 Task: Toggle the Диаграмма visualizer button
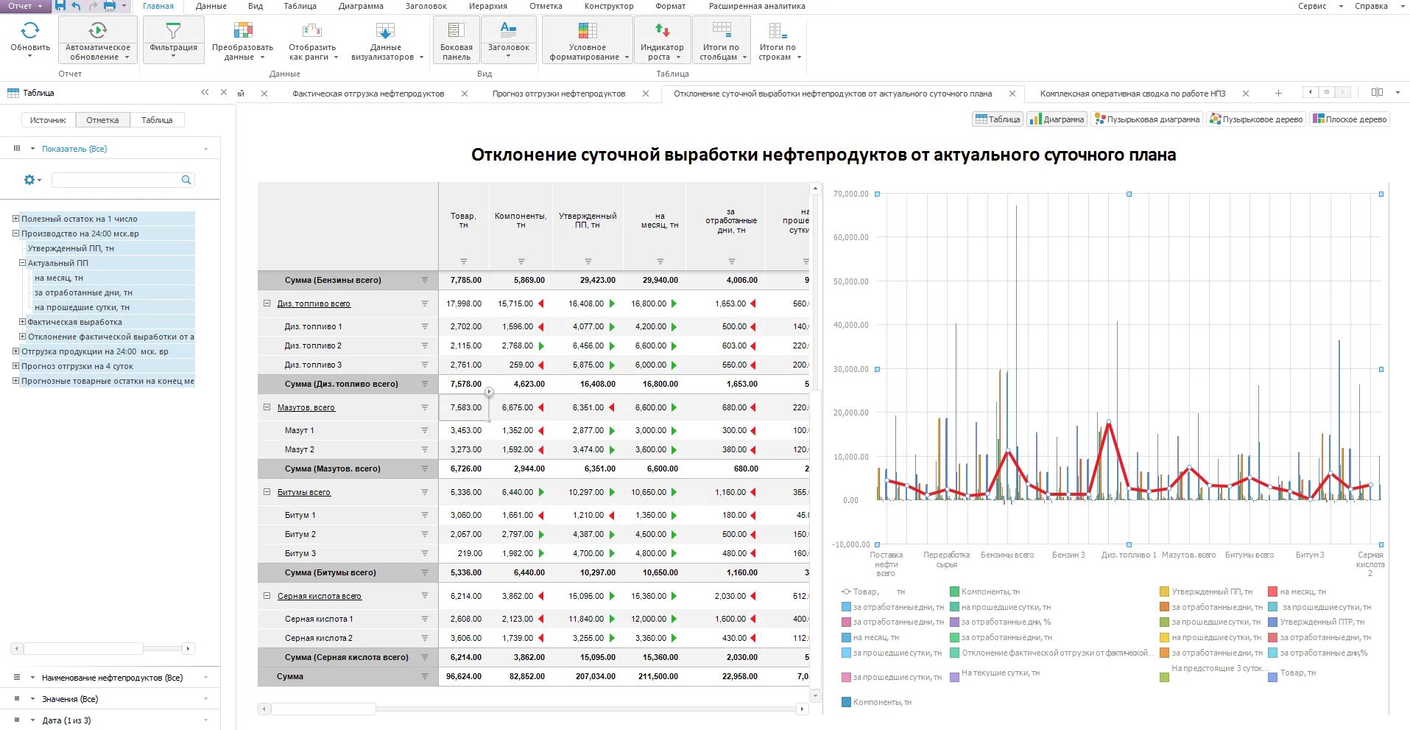point(1057,119)
